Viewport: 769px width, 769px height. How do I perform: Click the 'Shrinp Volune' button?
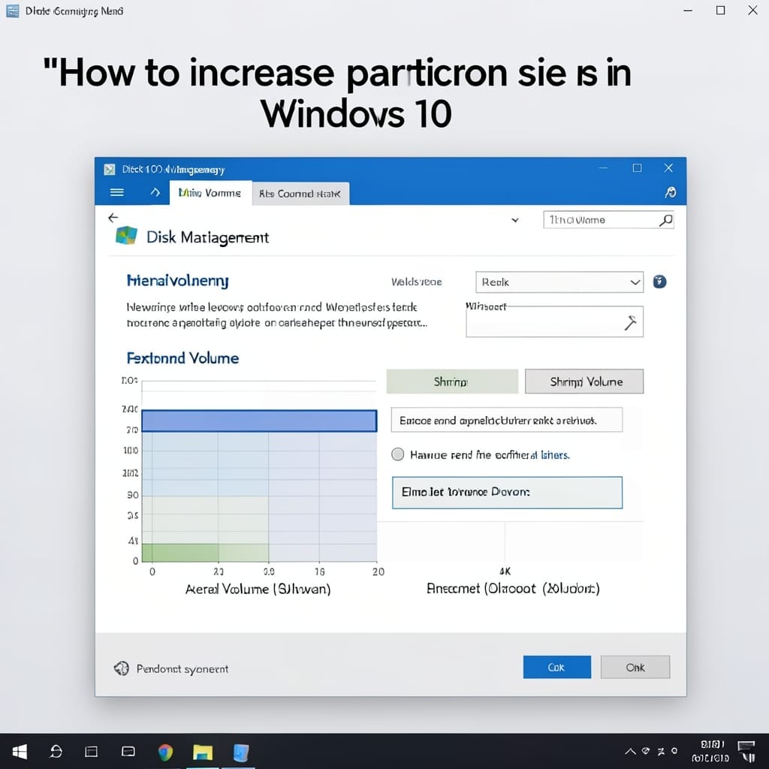coord(584,381)
